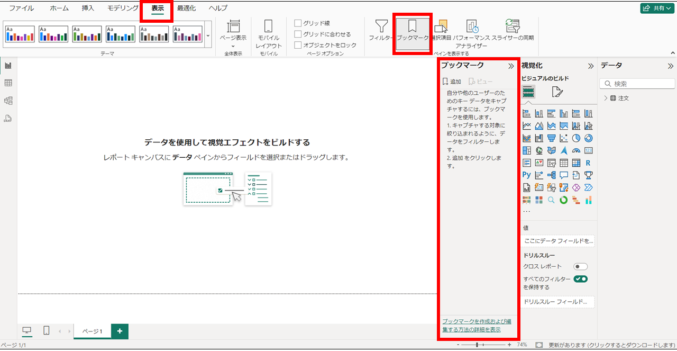Click 追加 to add a bookmark
The image size is (677, 351).
pos(452,82)
